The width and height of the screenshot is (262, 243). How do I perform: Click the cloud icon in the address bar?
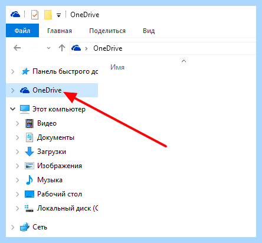pos(76,48)
